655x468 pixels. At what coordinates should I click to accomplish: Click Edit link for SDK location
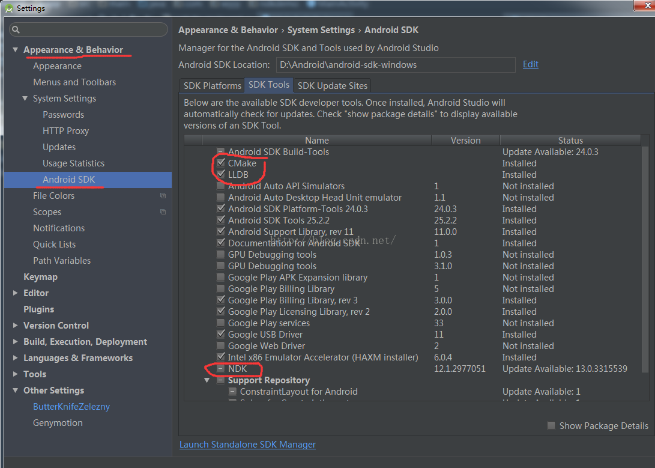tap(531, 64)
